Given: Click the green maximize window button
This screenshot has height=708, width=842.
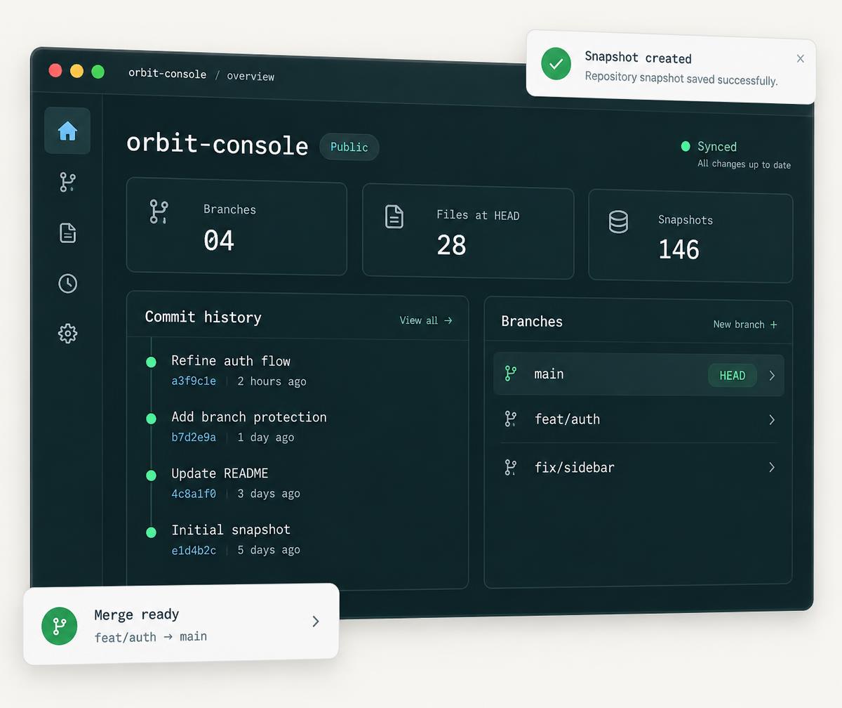Looking at the screenshot, I should point(98,72).
